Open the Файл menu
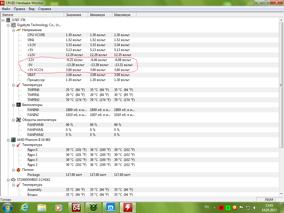The width and height of the screenshot is (284, 213). pos(6,9)
